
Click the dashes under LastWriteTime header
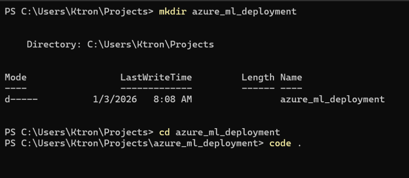pos(156,88)
